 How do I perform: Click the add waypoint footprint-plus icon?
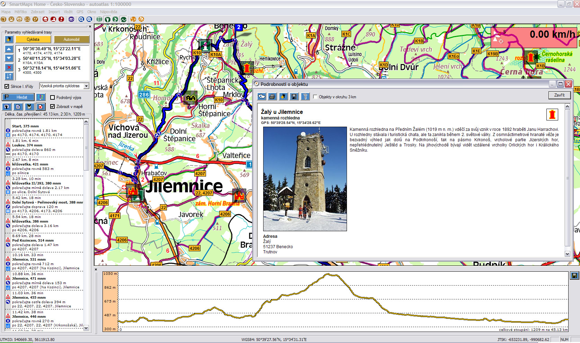click(x=9, y=39)
